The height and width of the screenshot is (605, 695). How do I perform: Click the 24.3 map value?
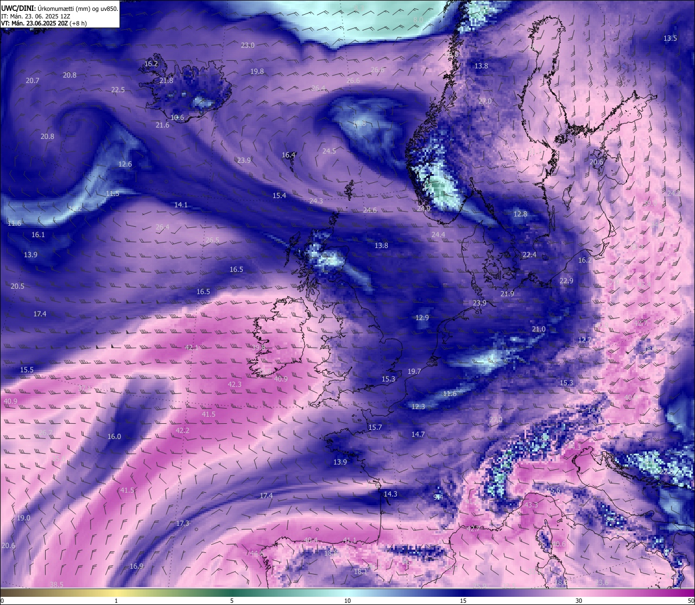[x=316, y=201]
